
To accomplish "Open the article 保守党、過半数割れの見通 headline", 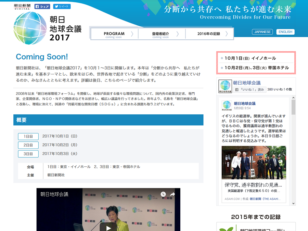I will click(x=253, y=185).
